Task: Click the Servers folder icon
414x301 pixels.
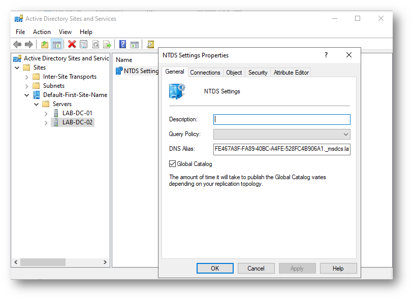Action: pos(46,104)
